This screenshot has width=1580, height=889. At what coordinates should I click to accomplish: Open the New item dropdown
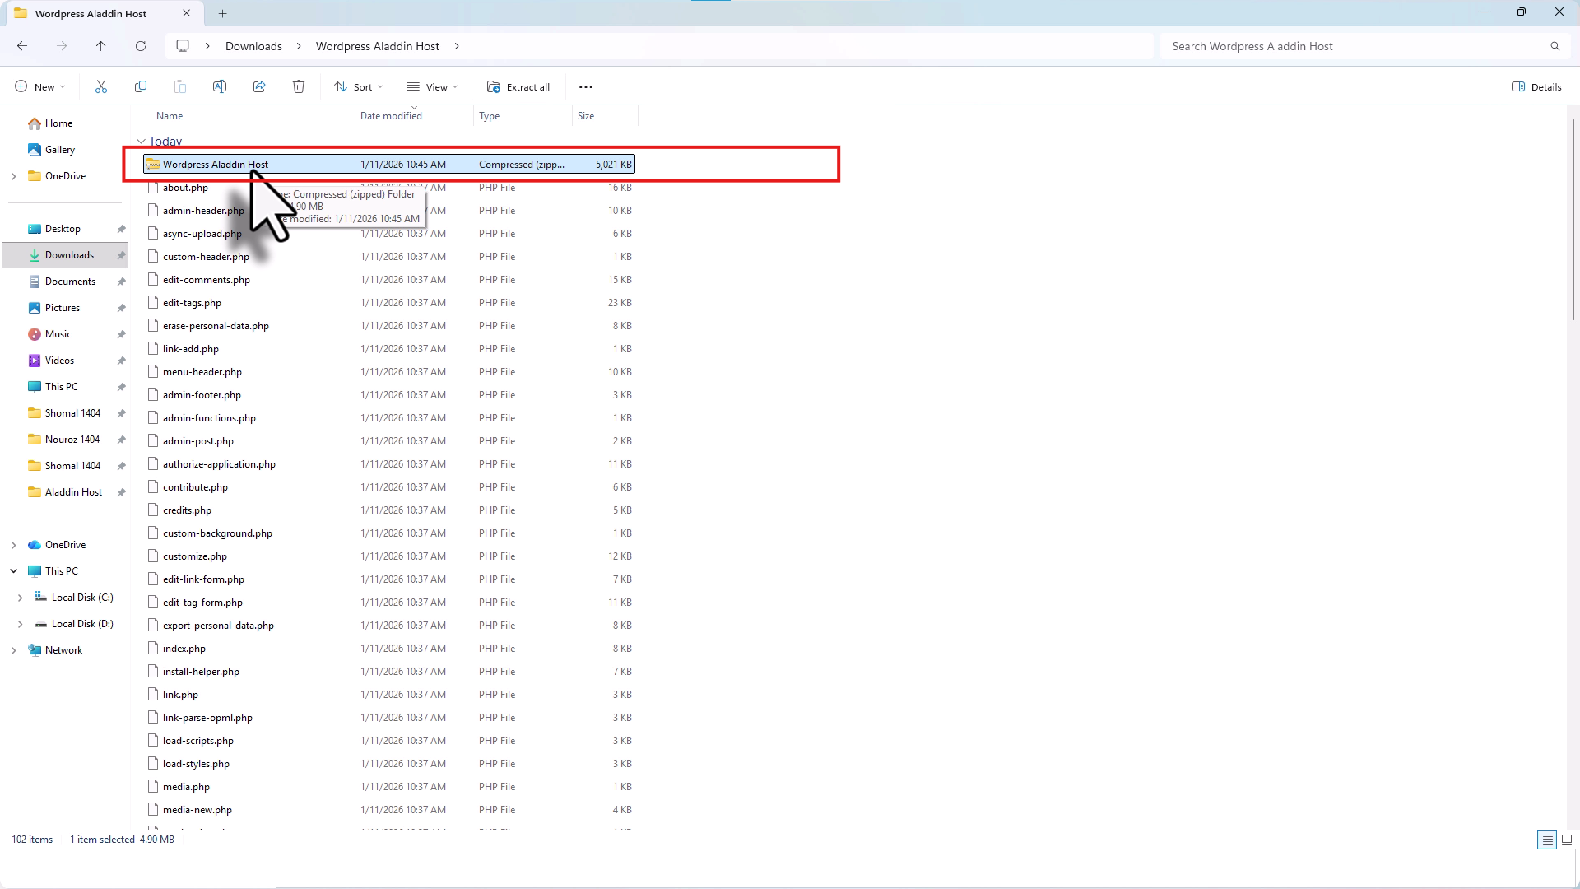(x=39, y=86)
